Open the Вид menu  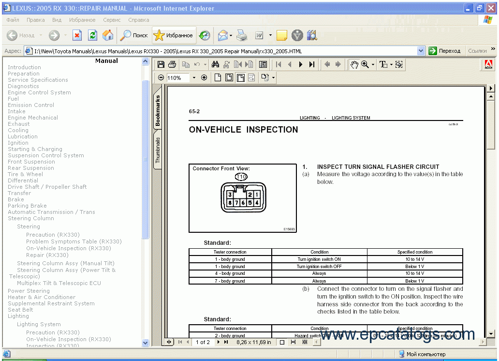(57, 20)
